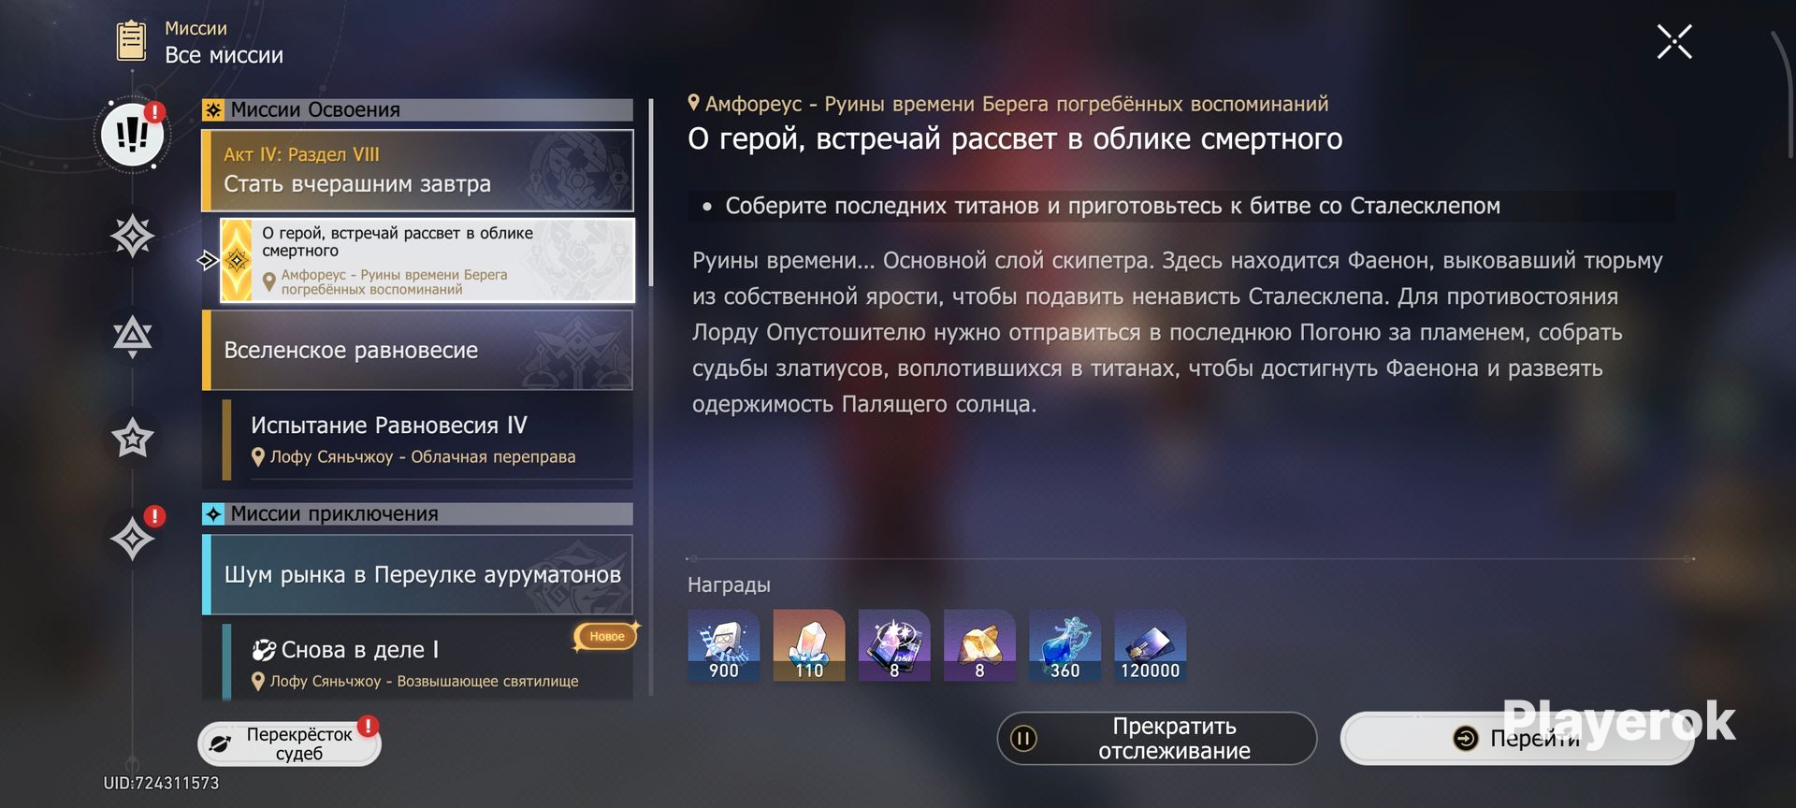Click the 'Награды' rewards label

tap(729, 584)
